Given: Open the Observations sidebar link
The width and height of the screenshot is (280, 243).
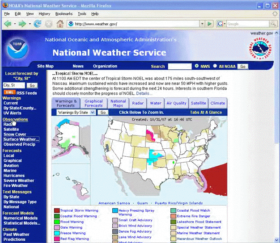Looking at the screenshot, I should tap(15, 119).
